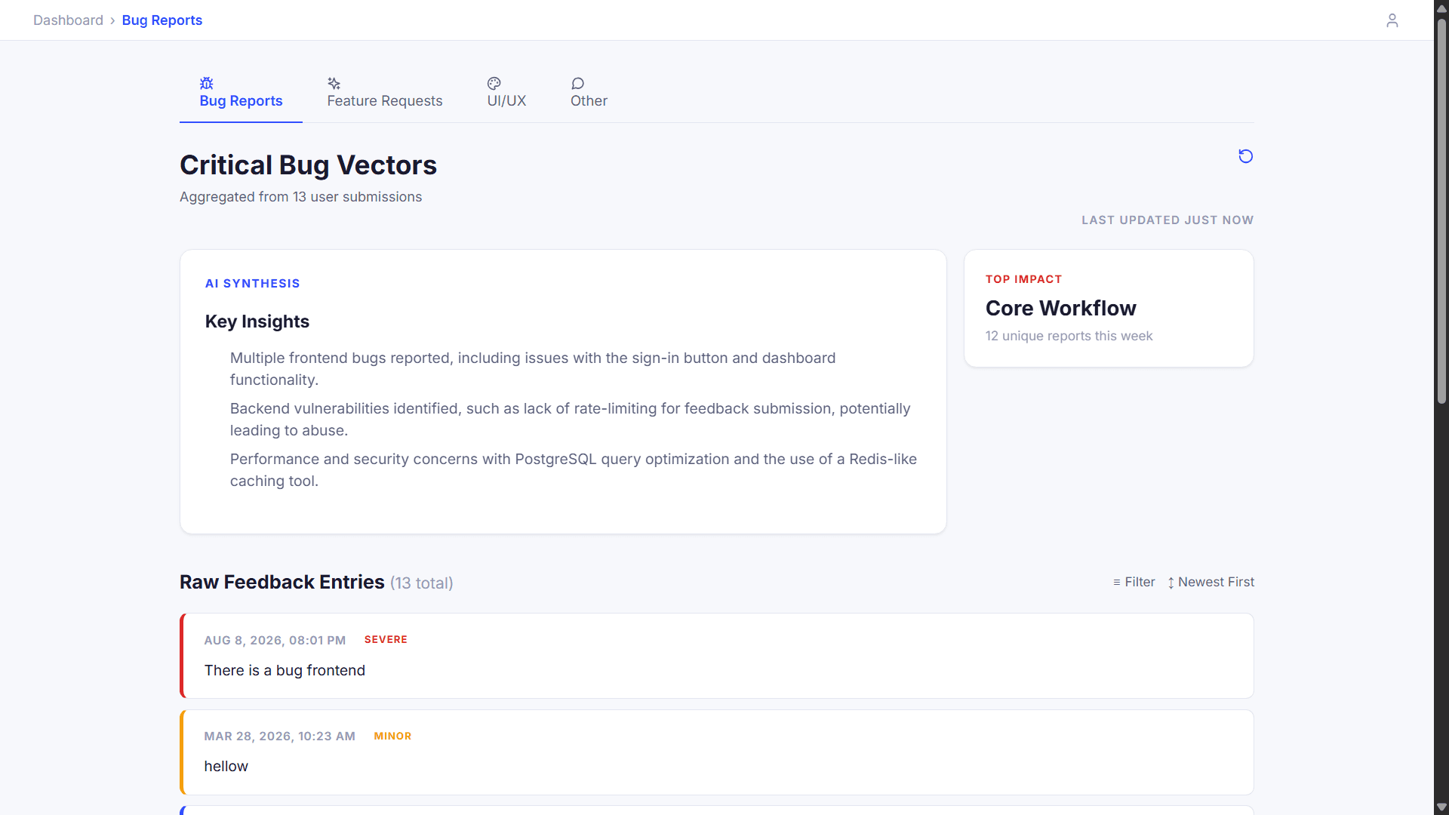Click the '12 unique reports this week' text

[x=1069, y=336]
